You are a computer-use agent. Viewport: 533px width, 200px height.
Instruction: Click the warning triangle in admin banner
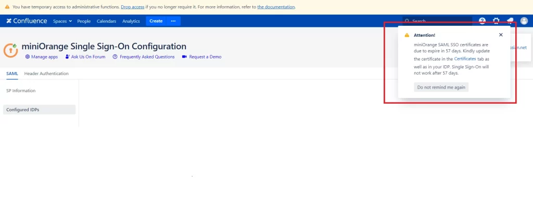coord(7,7)
